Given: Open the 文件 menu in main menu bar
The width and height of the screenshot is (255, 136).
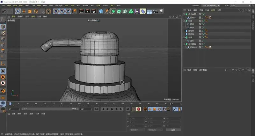Looking at the screenshot, I should pyautogui.click(x=3, y=5).
